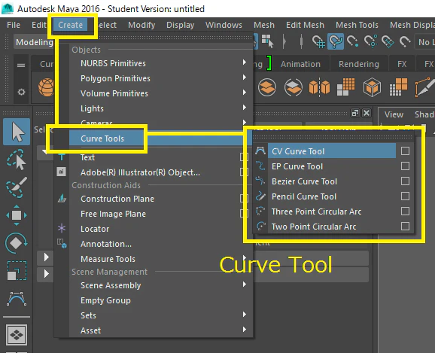This screenshot has height=353, width=435.
Task: Open Bezier Curve Tool option box
Action: [405, 181]
